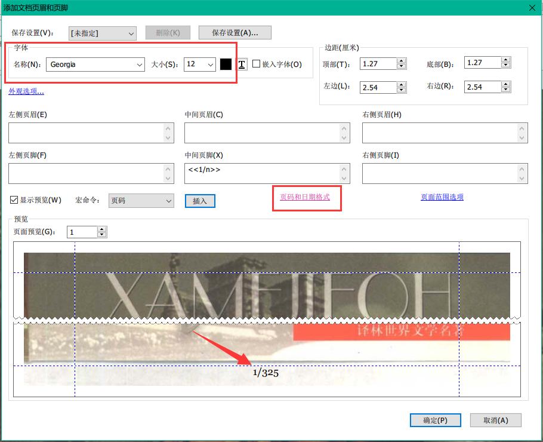Open the font size 12 dropdown

click(211, 64)
